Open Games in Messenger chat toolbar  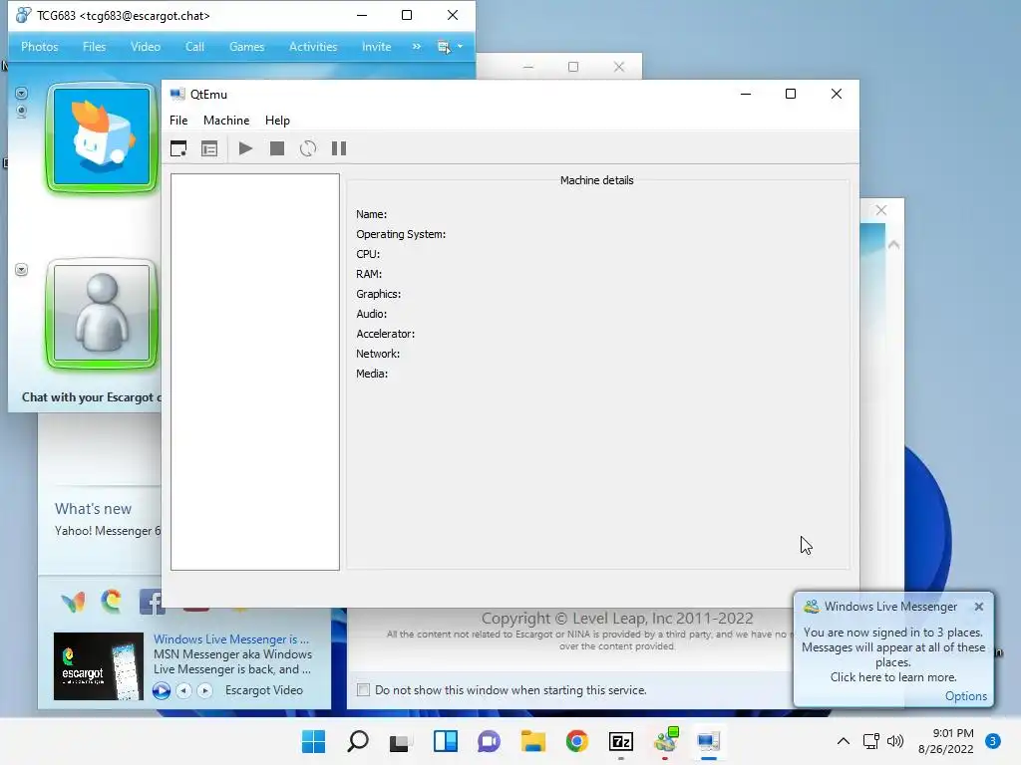pos(247,47)
